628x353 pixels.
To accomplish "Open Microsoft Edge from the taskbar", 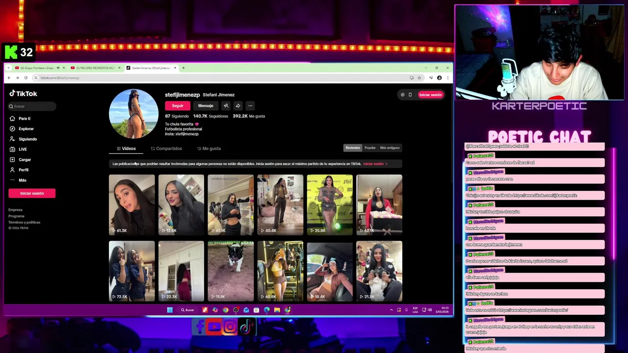I will click(x=267, y=310).
